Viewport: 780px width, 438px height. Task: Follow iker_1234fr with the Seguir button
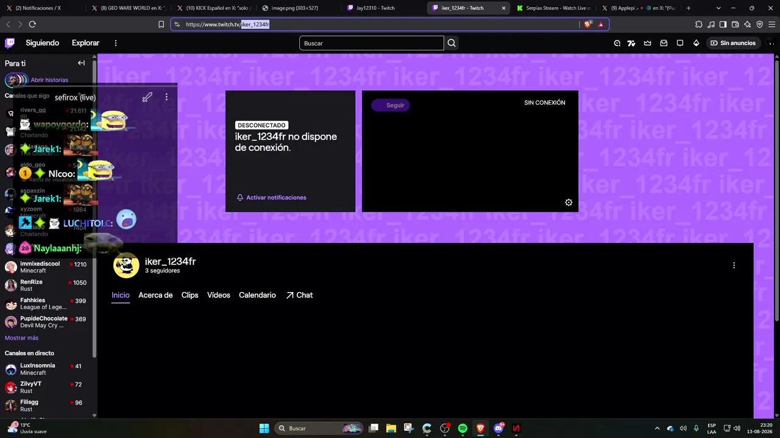(x=391, y=105)
